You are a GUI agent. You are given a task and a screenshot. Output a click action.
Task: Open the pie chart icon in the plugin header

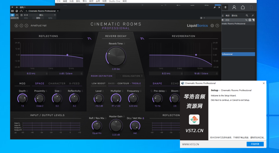[16, 11]
